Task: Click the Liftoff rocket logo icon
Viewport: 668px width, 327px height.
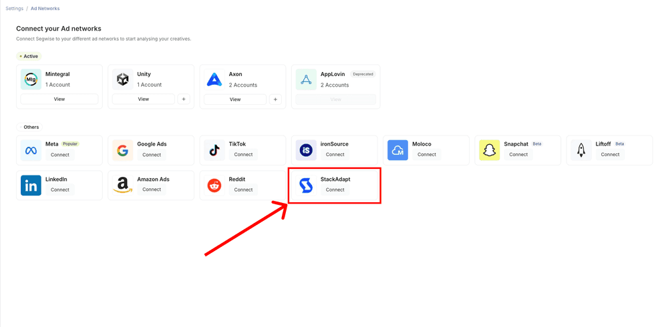Action: pyautogui.click(x=581, y=150)
